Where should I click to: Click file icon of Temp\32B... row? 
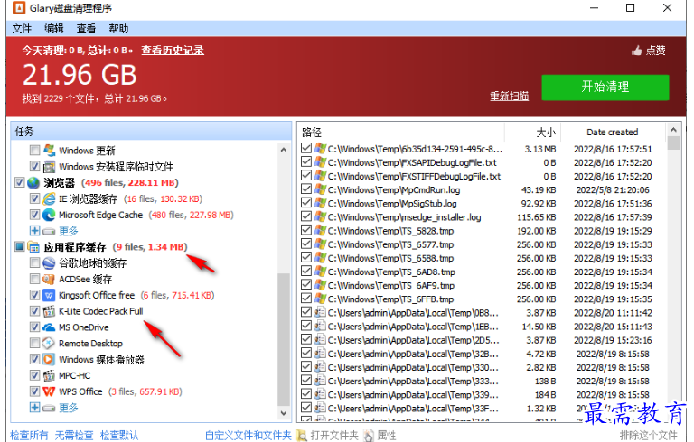[320, 354]
